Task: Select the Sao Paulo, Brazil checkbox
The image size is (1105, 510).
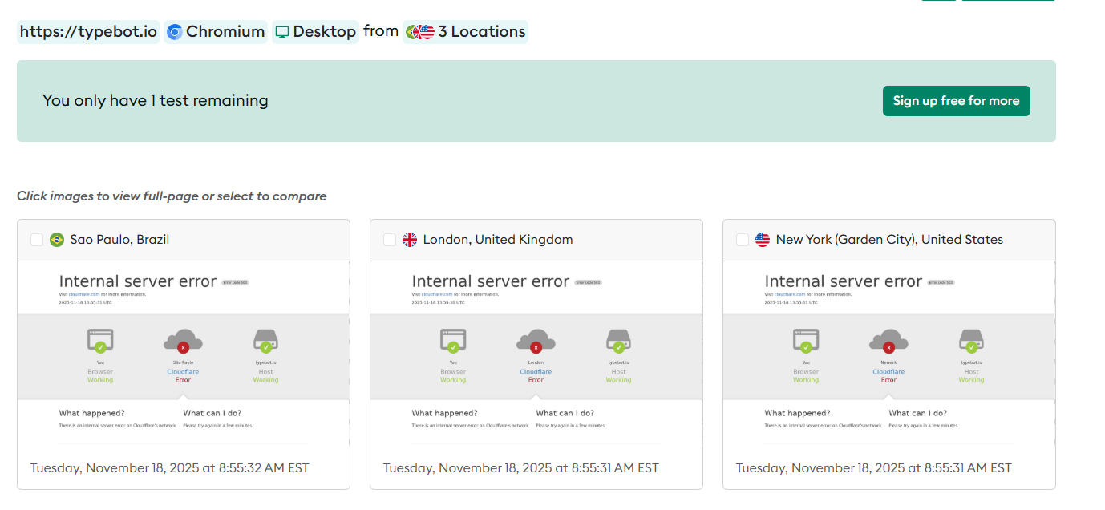Action: click(x=37, y=240)
